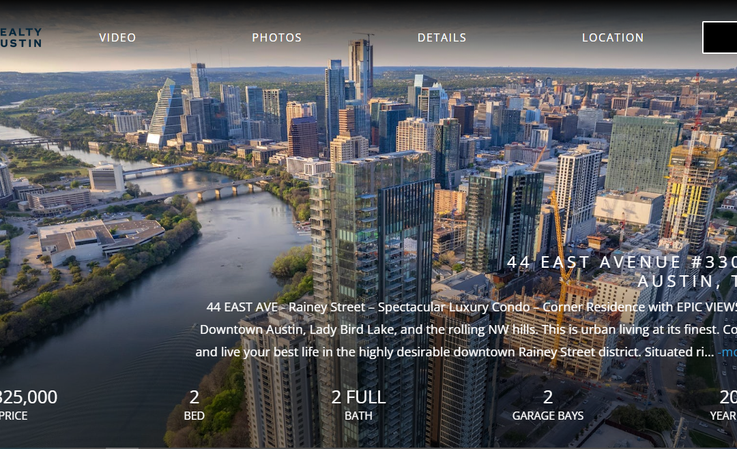Click the 325,000 price figure
Viewport: 737px width, 449px height.
pos(28,397)
